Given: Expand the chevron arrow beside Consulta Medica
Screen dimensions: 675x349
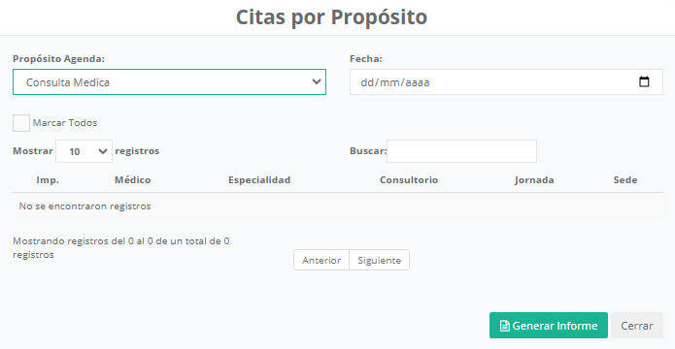Looking at the screenshot, I should [x=317, y=81].
